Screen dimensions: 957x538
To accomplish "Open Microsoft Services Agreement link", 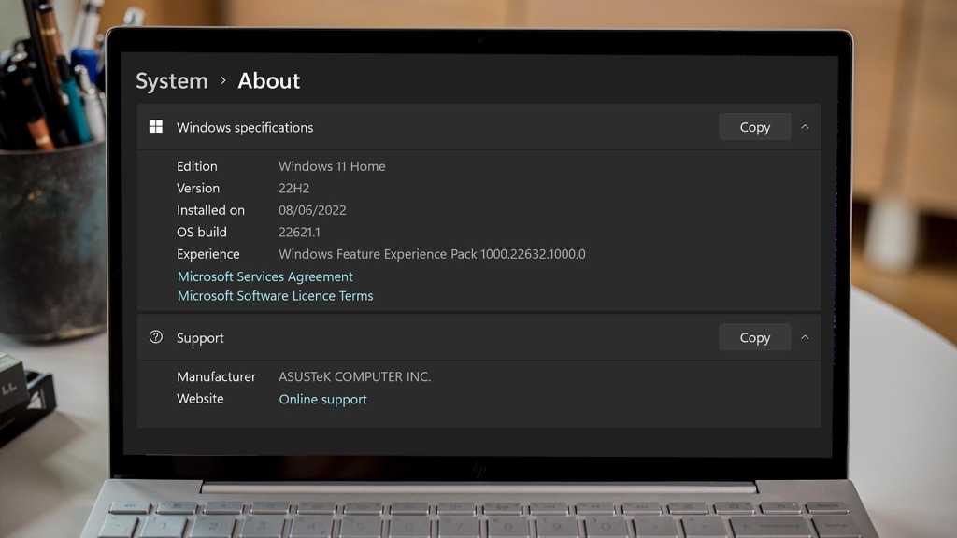I will coord(264,276).
